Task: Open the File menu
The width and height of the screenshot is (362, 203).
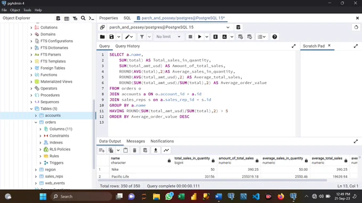Action: coord(4,10)
